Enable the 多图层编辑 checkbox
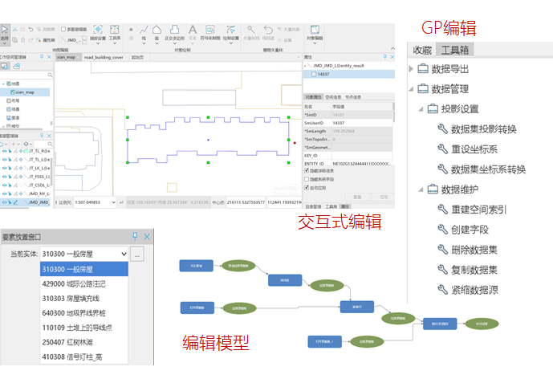553x383 pixels. pos(63,29)
